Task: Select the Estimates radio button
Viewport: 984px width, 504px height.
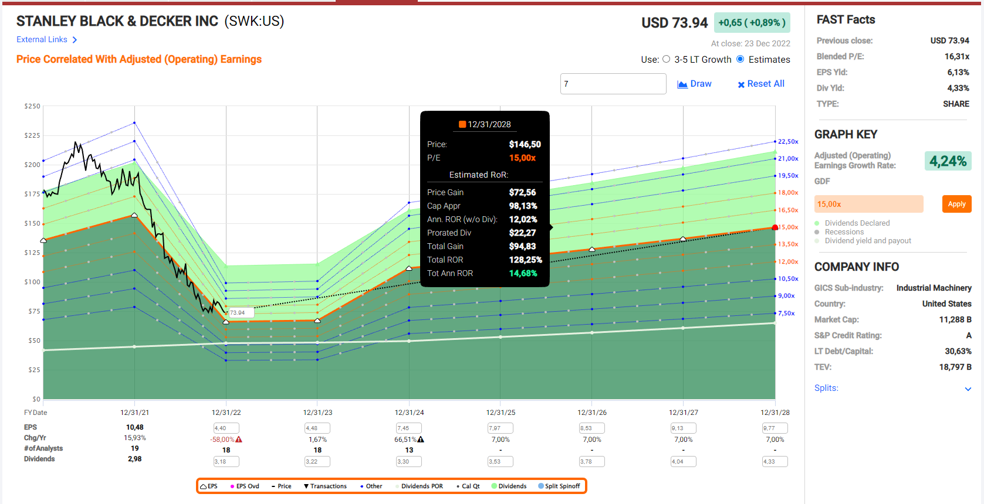Action: pyautogui.click(x=740, y=59)
